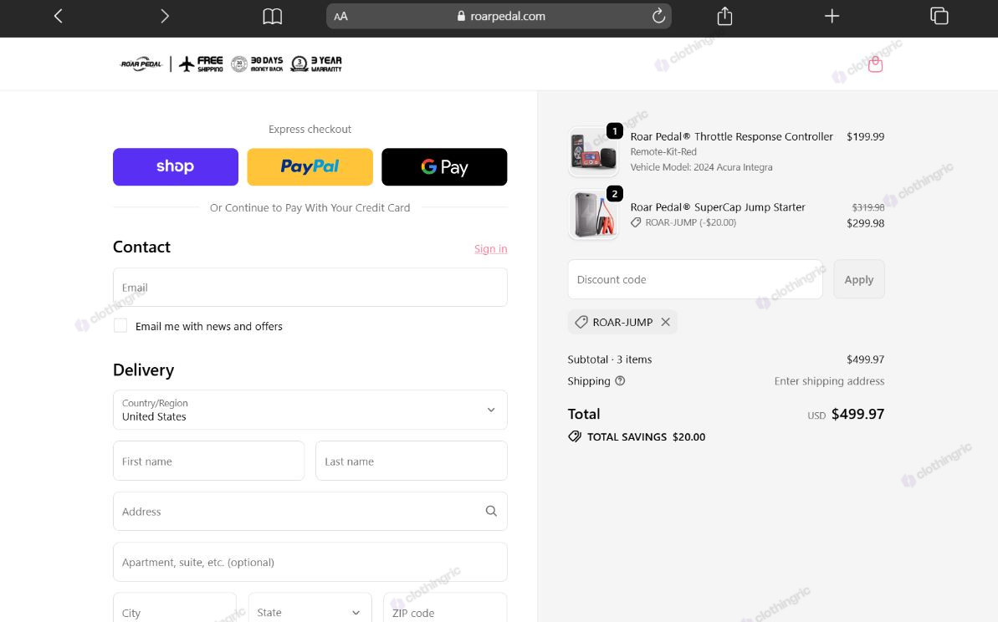
Task: Click the Sign in link
Action: 491,248
